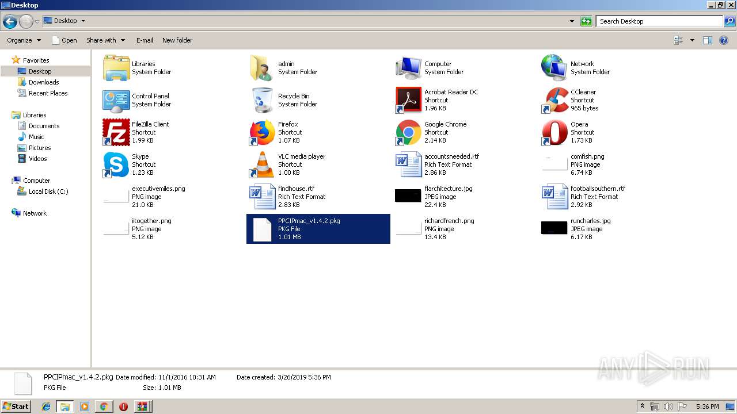This screenshot has height=414, width=737.
Task: Open Downloads in navigation pane
Action: 44,82
